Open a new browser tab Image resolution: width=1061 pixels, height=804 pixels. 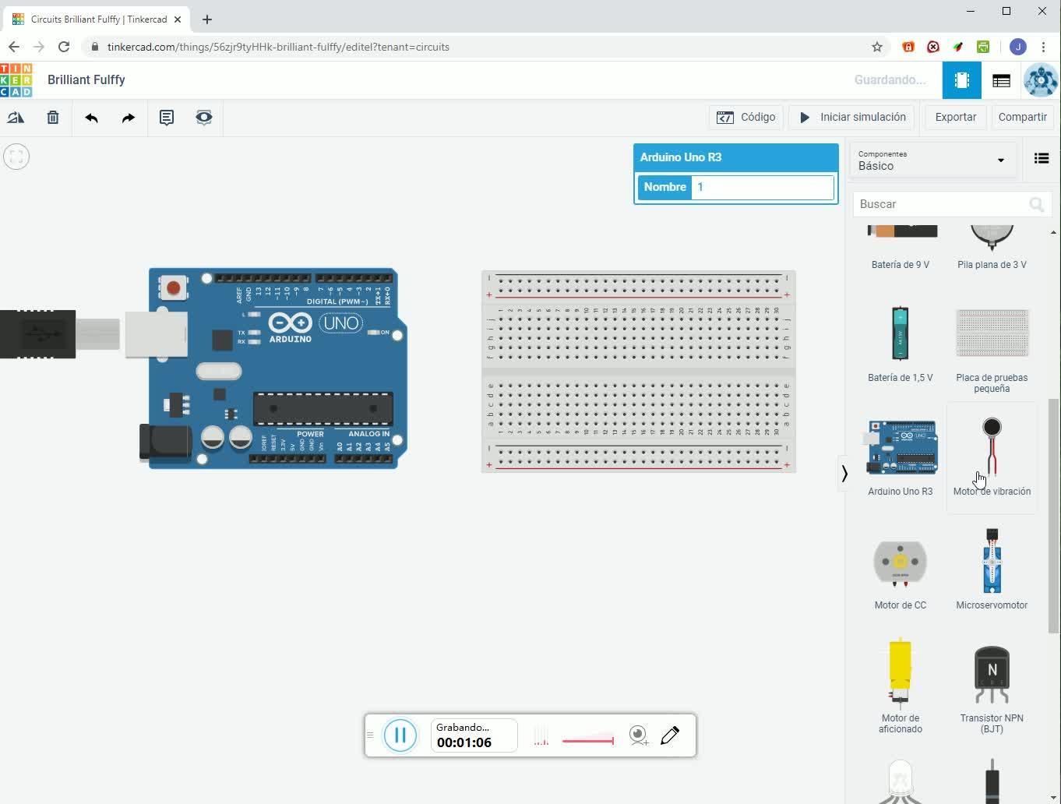point(206,19)
